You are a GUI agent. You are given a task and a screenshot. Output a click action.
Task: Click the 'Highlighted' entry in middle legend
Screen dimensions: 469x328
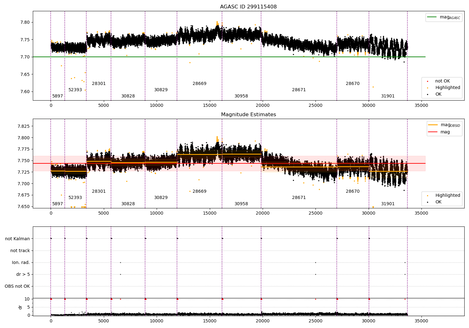click(x=447, y=196)
